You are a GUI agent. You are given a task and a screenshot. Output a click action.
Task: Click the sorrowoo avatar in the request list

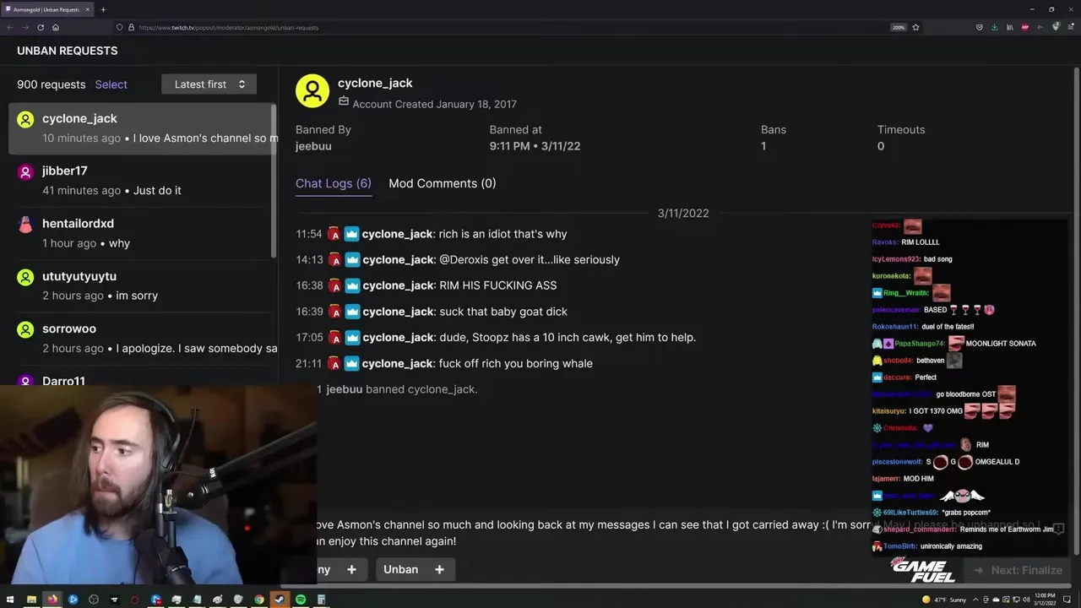pyautogui.click(x=25, y=329)
